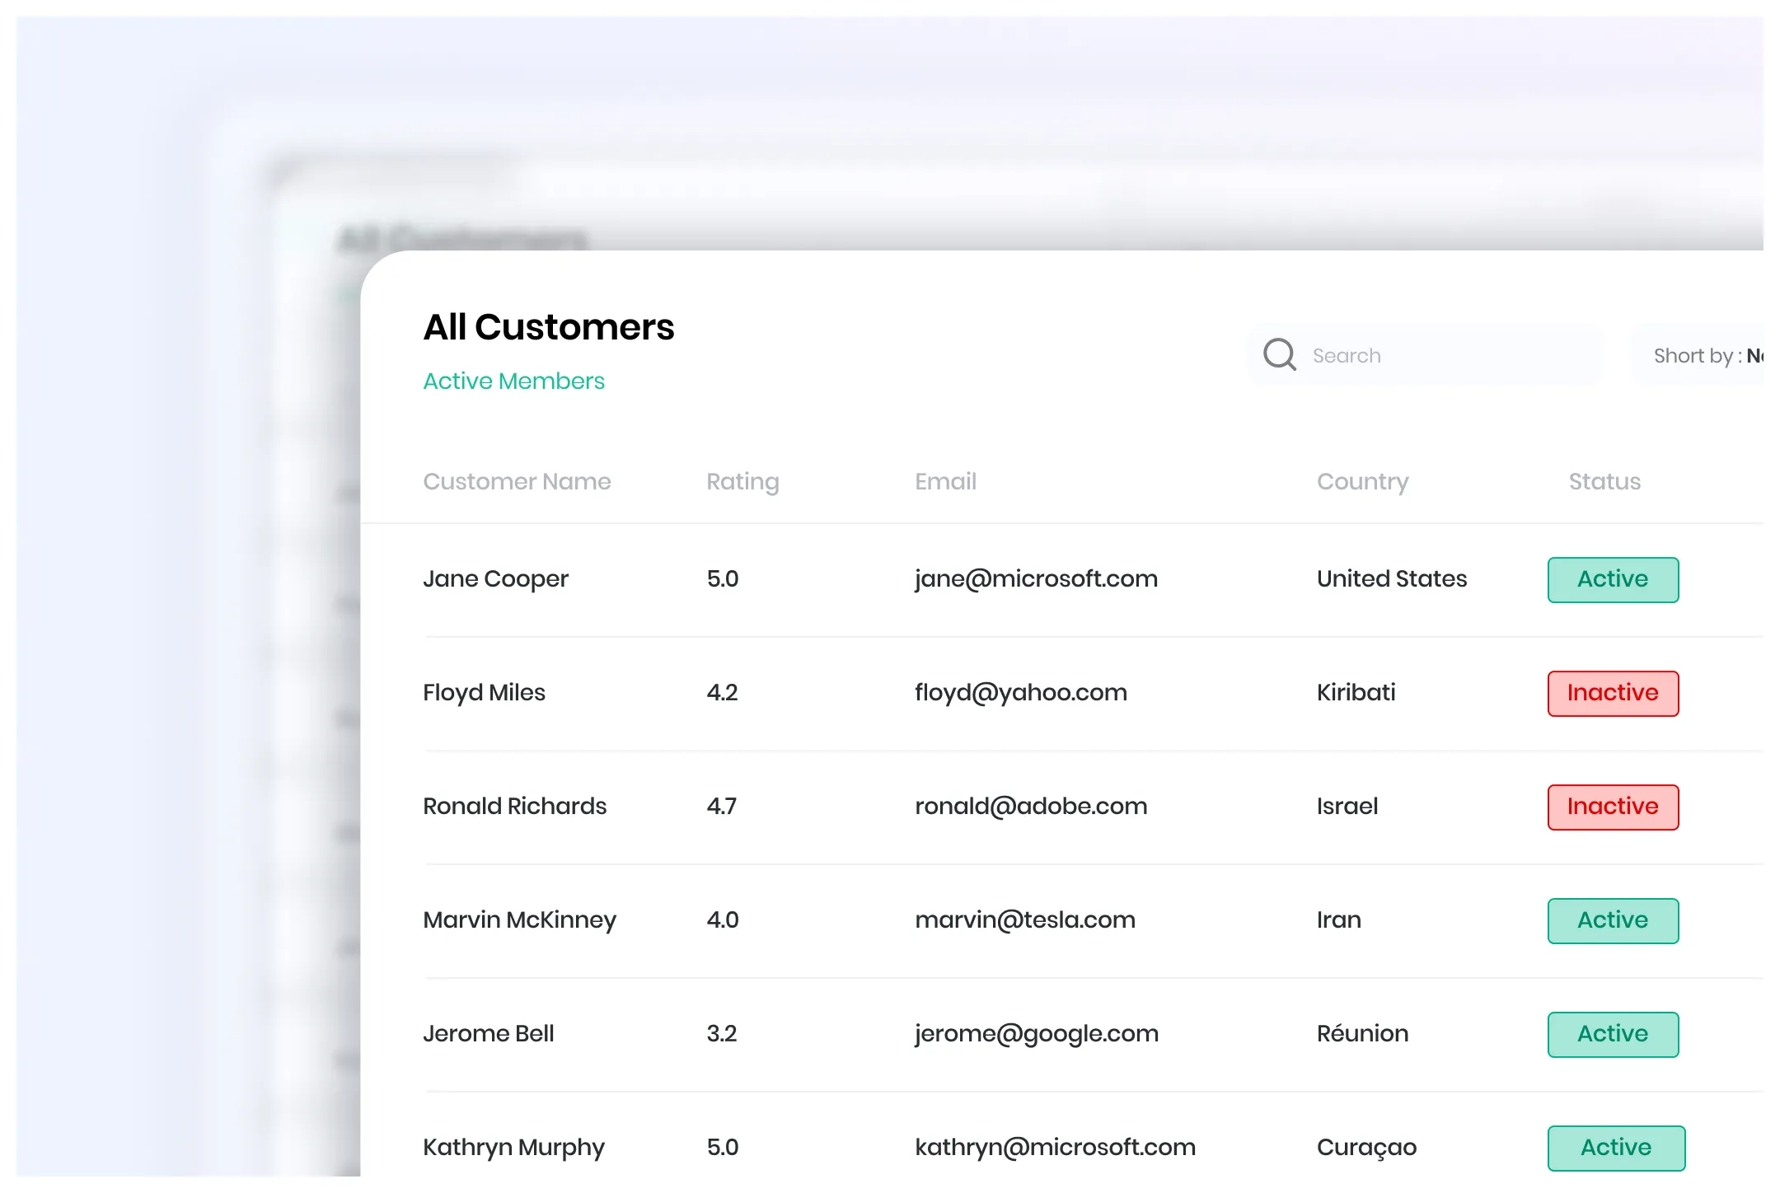Select customer Jerome Bell

488,1033
